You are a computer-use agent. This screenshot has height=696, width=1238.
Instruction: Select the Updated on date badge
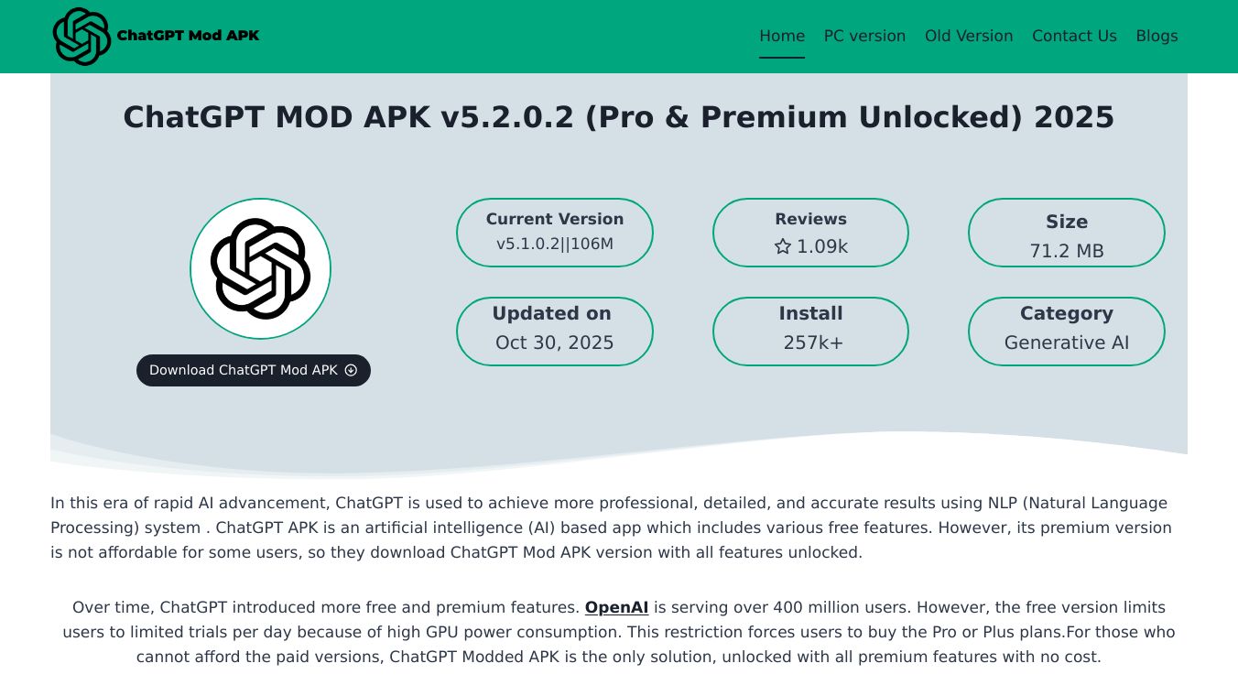(x=554, y=331)
